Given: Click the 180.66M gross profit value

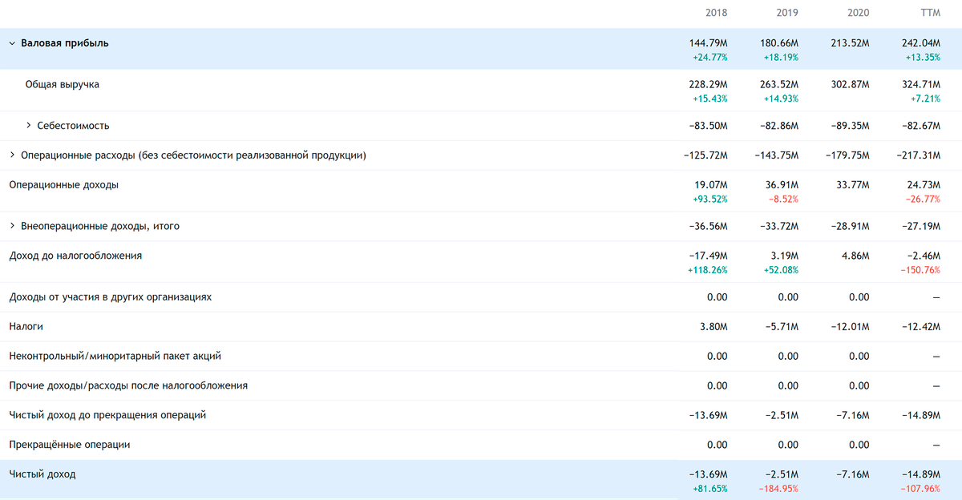Looking at the screenshot, I should point(778,43).
